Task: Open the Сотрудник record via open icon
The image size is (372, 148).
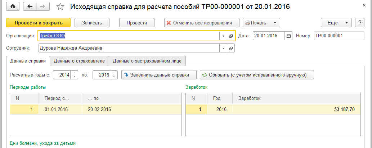Action: coord(231,48)
